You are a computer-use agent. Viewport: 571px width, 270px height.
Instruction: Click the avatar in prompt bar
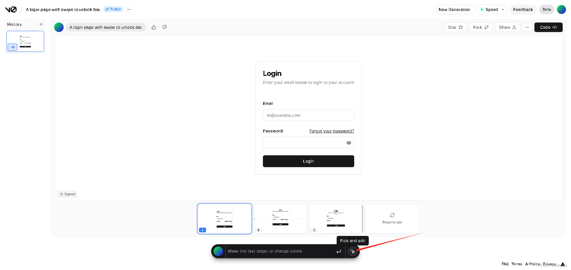tap(218, 251)
